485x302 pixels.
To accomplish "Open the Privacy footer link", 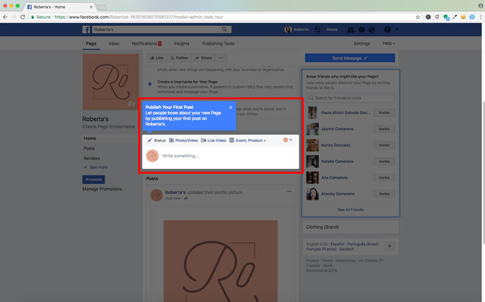I will tap(312, 261).
